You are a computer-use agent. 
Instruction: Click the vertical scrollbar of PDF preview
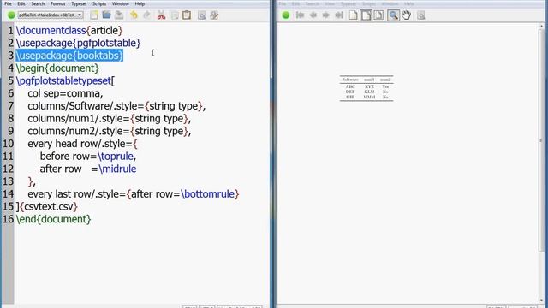[541, 139]
